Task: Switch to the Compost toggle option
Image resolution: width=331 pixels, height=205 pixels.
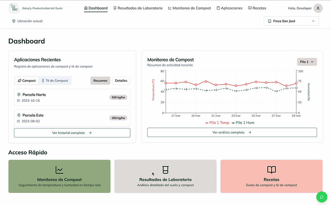Action: tap(27, 81)
